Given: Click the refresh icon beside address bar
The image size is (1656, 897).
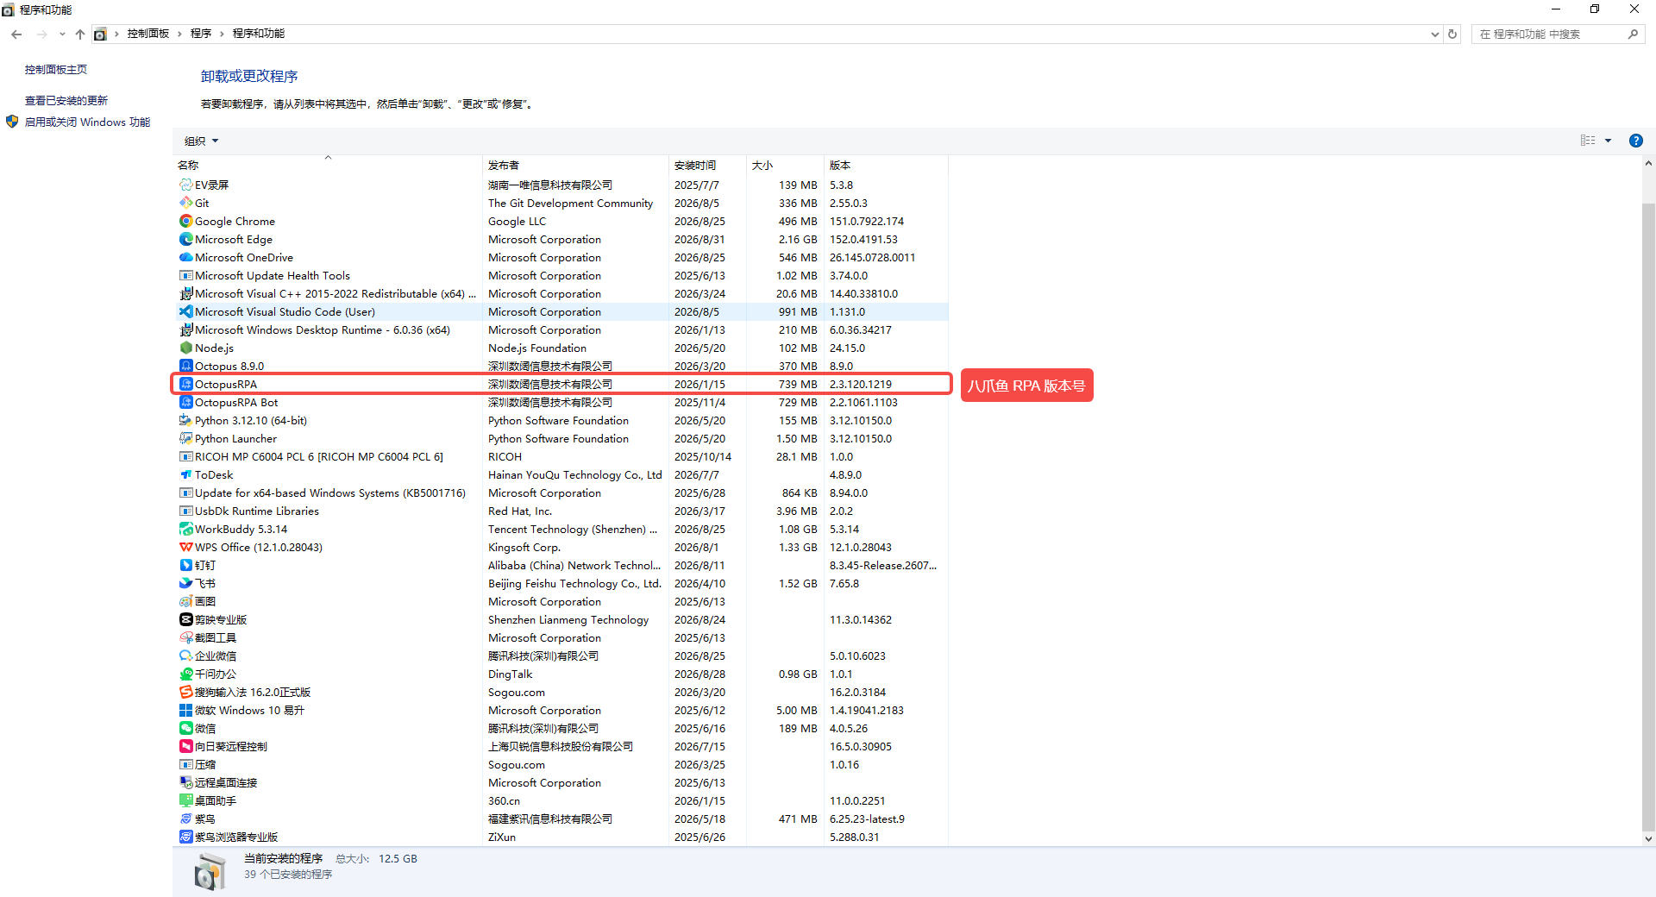Looking at the screenshot, I should click(x=1452, y=34).
